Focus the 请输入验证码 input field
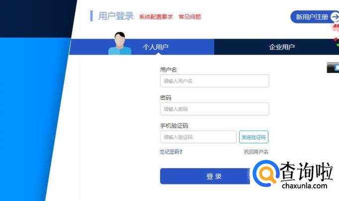339x201 pixels. pos(198,137)
